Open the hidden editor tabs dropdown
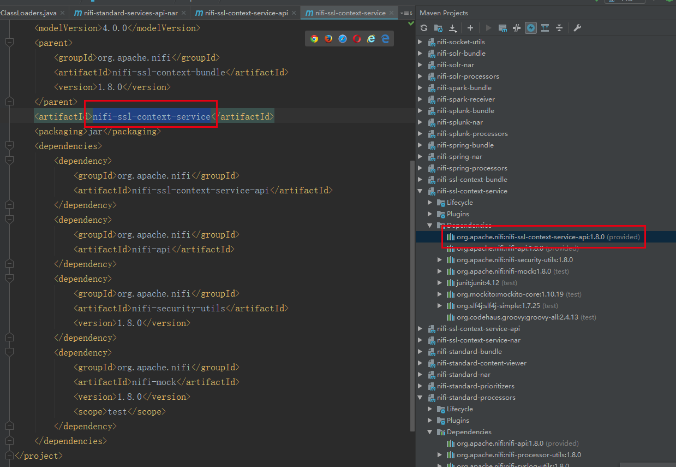Screen dimensions: 676x467 [x=406, y=13]
